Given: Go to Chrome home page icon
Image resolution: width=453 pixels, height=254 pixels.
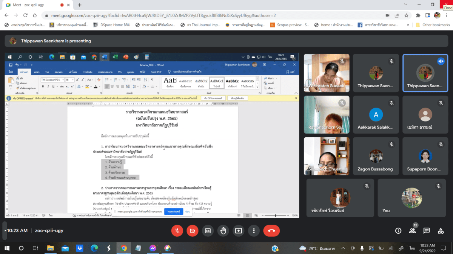Looking at the screenshot, I should pyautogui.click(x=35, y=15).
